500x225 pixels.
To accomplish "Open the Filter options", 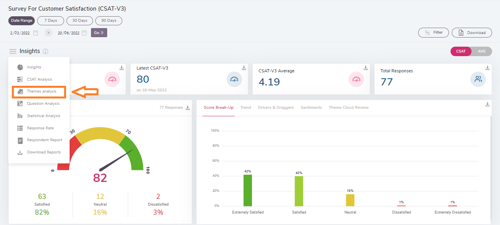I will [433, 32].
